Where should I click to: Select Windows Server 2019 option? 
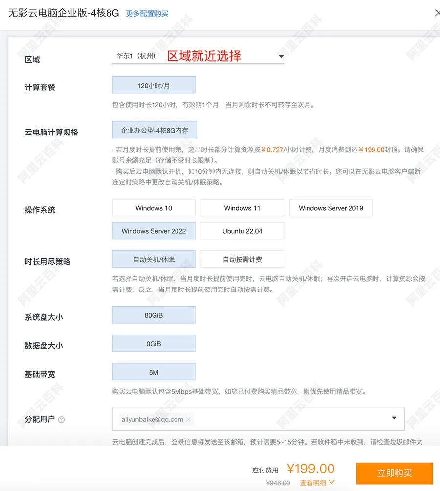coord(331,207)
